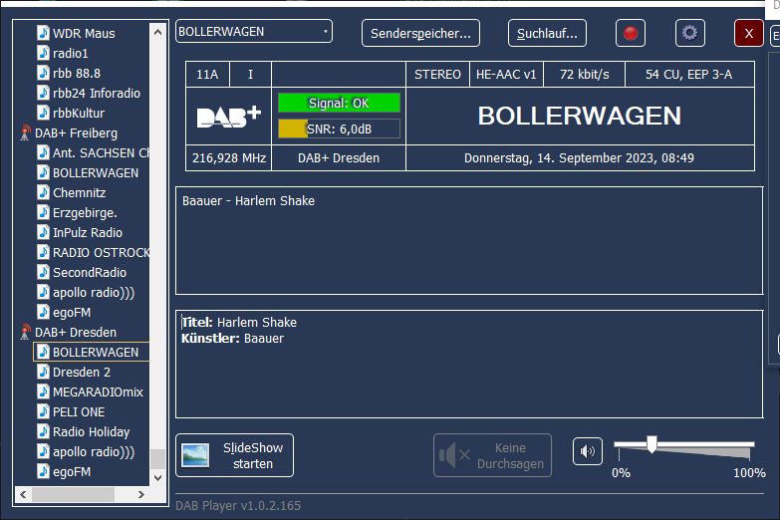This screenshot has width=780, height=520.
Task: Click music note icon beside PELI ONE
Action: click(x=43, y=411)
